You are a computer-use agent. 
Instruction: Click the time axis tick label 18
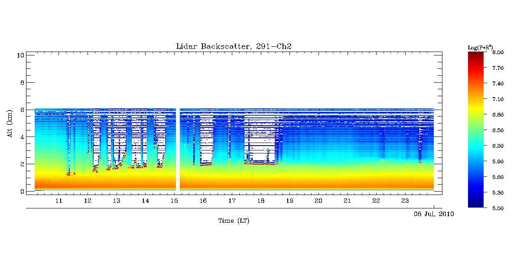(261, 201)
